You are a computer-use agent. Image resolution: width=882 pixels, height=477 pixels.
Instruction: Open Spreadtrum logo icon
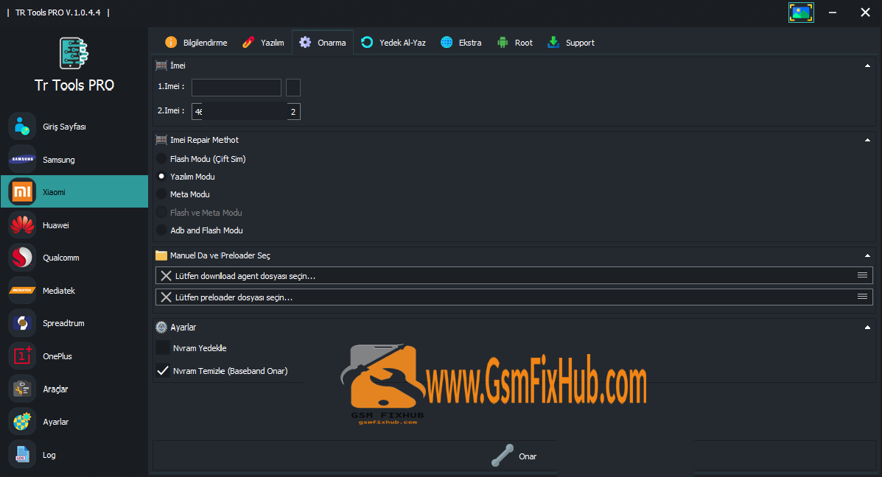[x=22, y=323]
